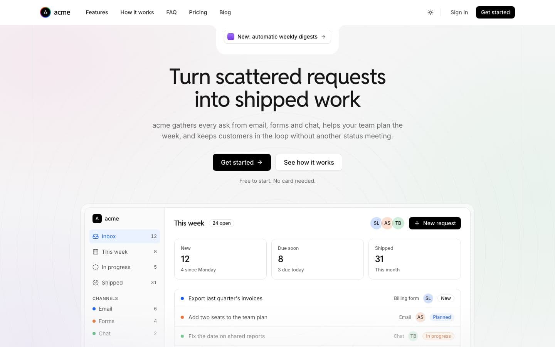Click the Planned status tag
555x347 pixels.
pyautogui.click(x=442, y=317)
